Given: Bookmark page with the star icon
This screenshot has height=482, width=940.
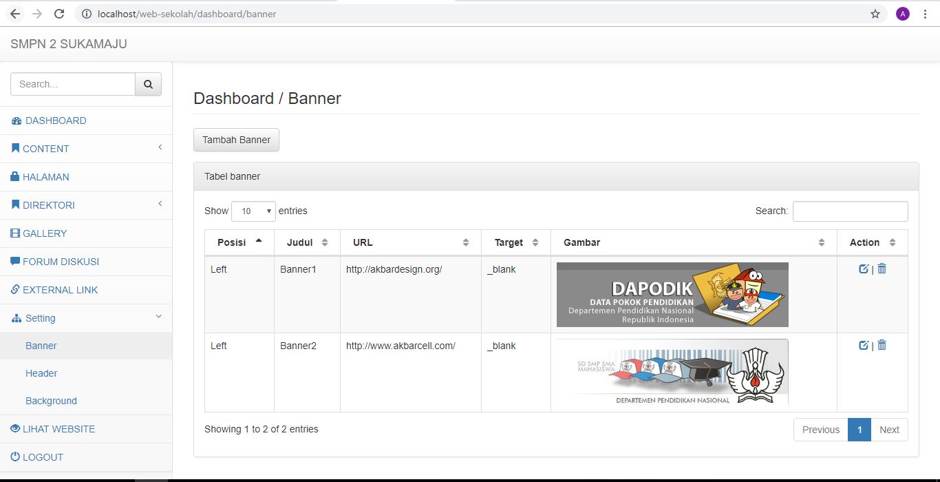Looking at the screenshot, I should tap(875, 14).
